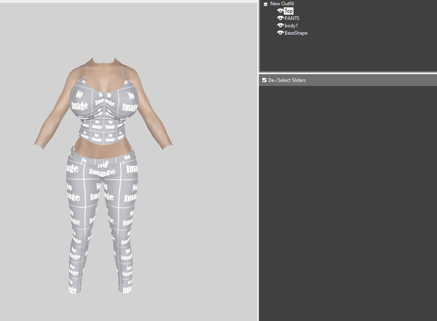Uncheck the De-/Select Sliders checkbox
Viewport: 437px width, 321px height.
[264, 80]
